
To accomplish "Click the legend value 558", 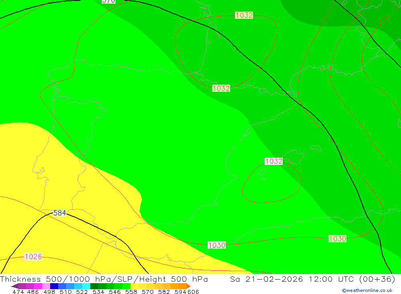I will (x=131, y=292).
